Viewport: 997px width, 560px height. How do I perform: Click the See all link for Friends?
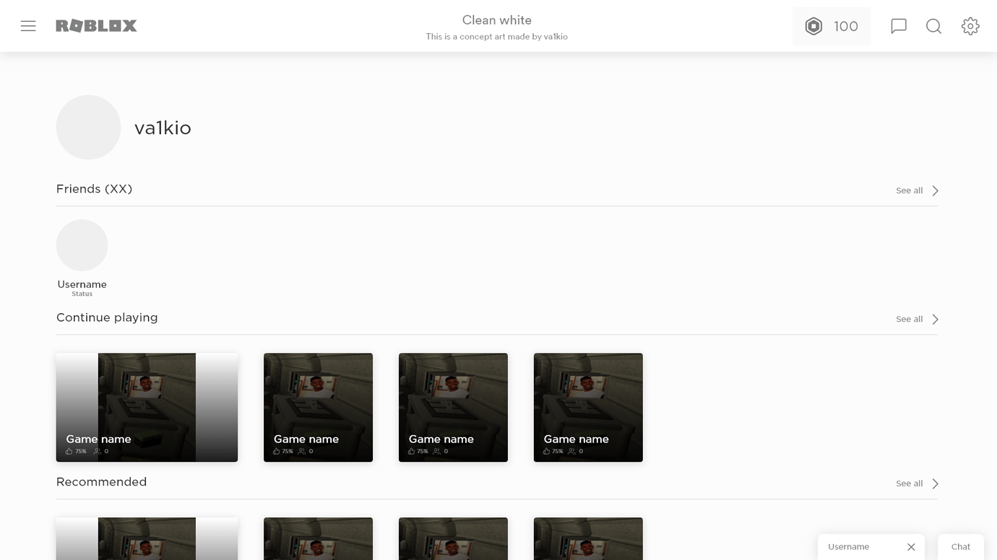click(909, 191)
